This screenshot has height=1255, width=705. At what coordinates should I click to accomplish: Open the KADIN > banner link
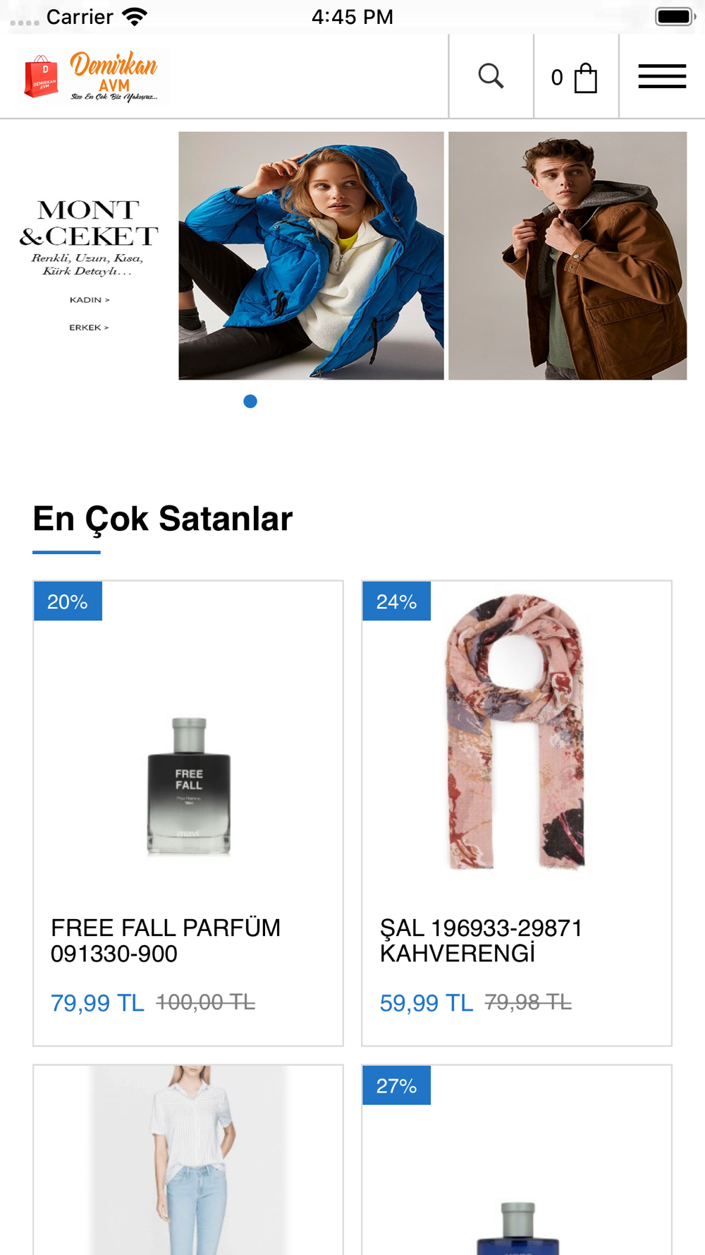point(90,300)
